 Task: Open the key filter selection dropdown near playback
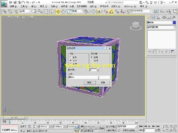pyautogui.click(x=128, y=126)
